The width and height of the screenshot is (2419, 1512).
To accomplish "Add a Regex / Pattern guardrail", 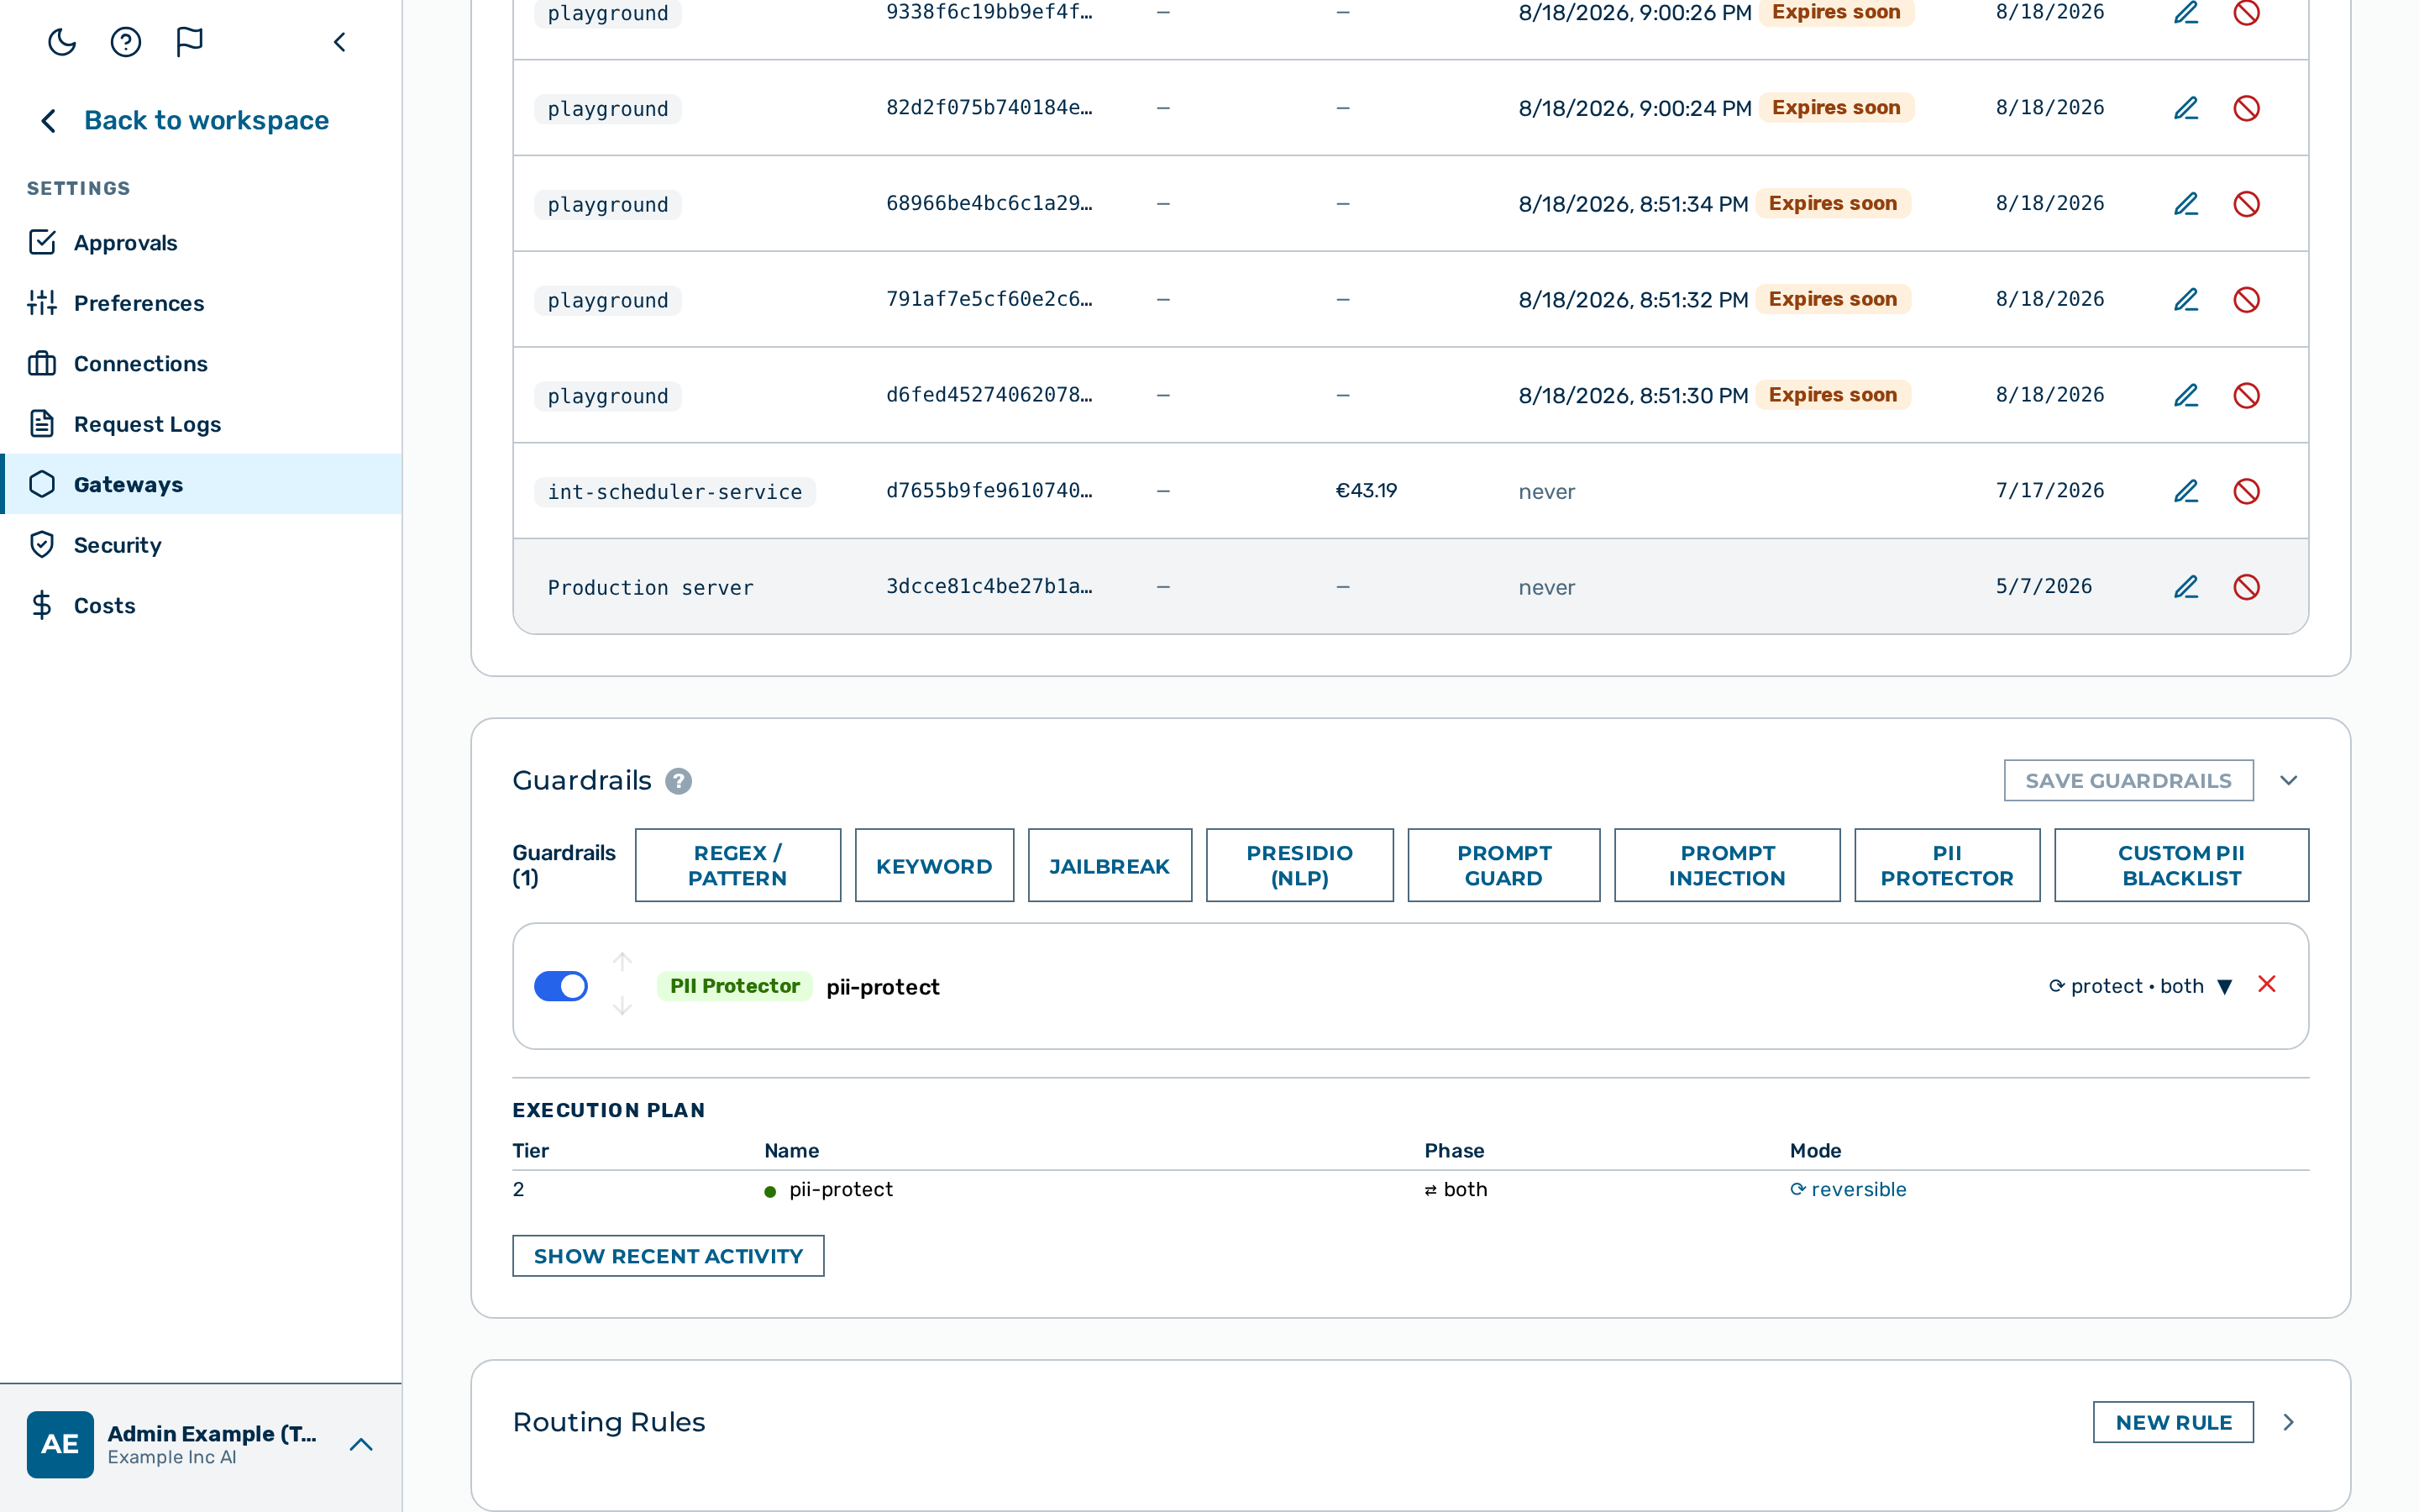I will click(x=737, y=865).
